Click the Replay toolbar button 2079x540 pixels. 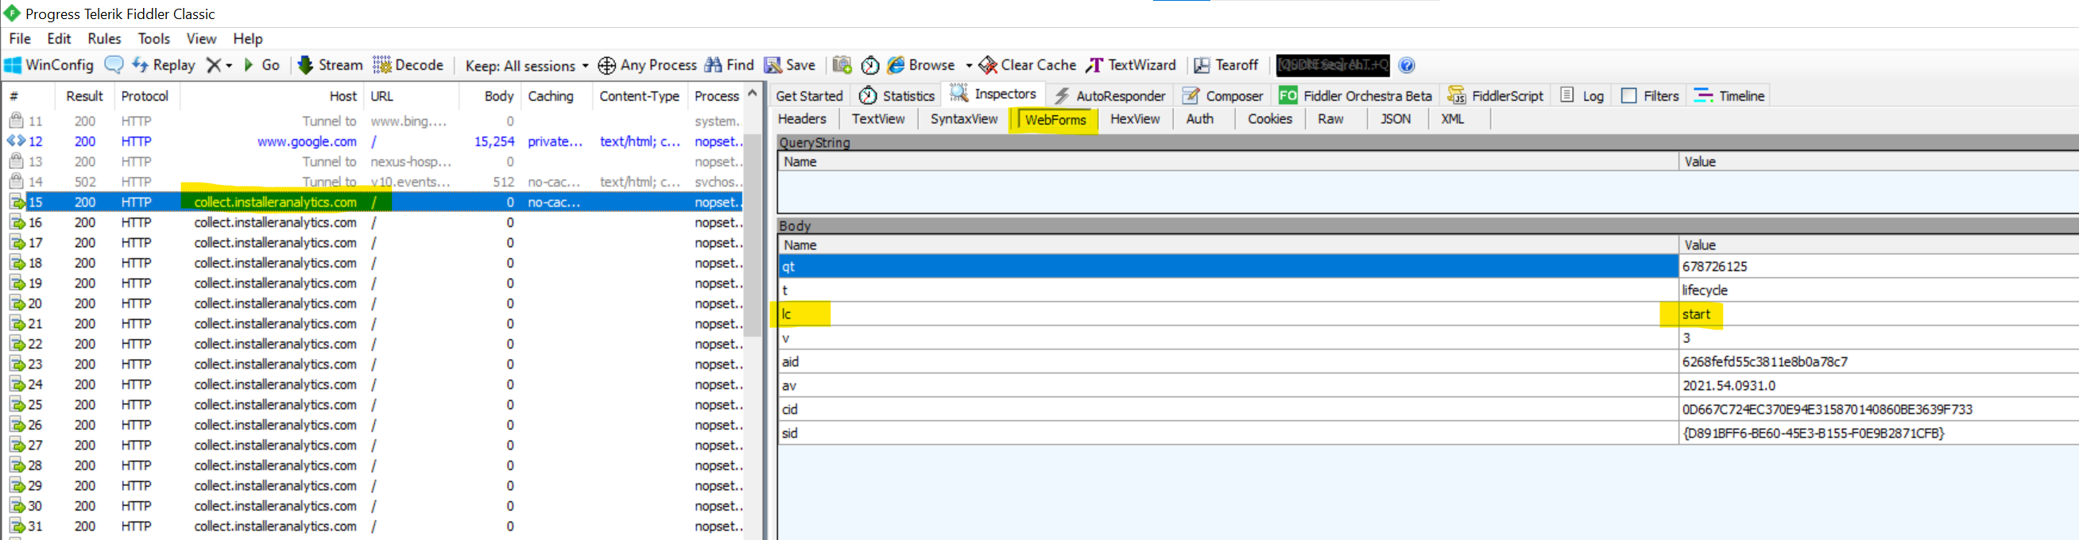click(x=164, y=65)
